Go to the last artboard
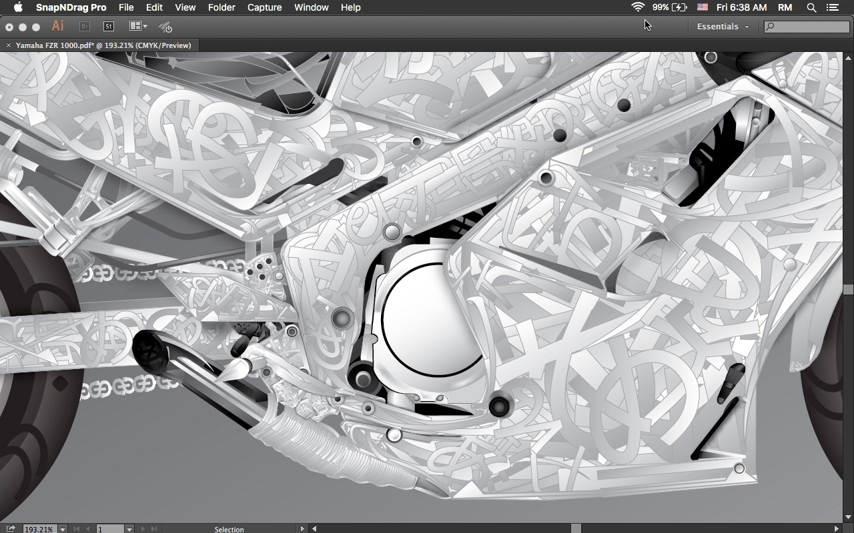Screen dimensions: 854x533 [154, 529]
